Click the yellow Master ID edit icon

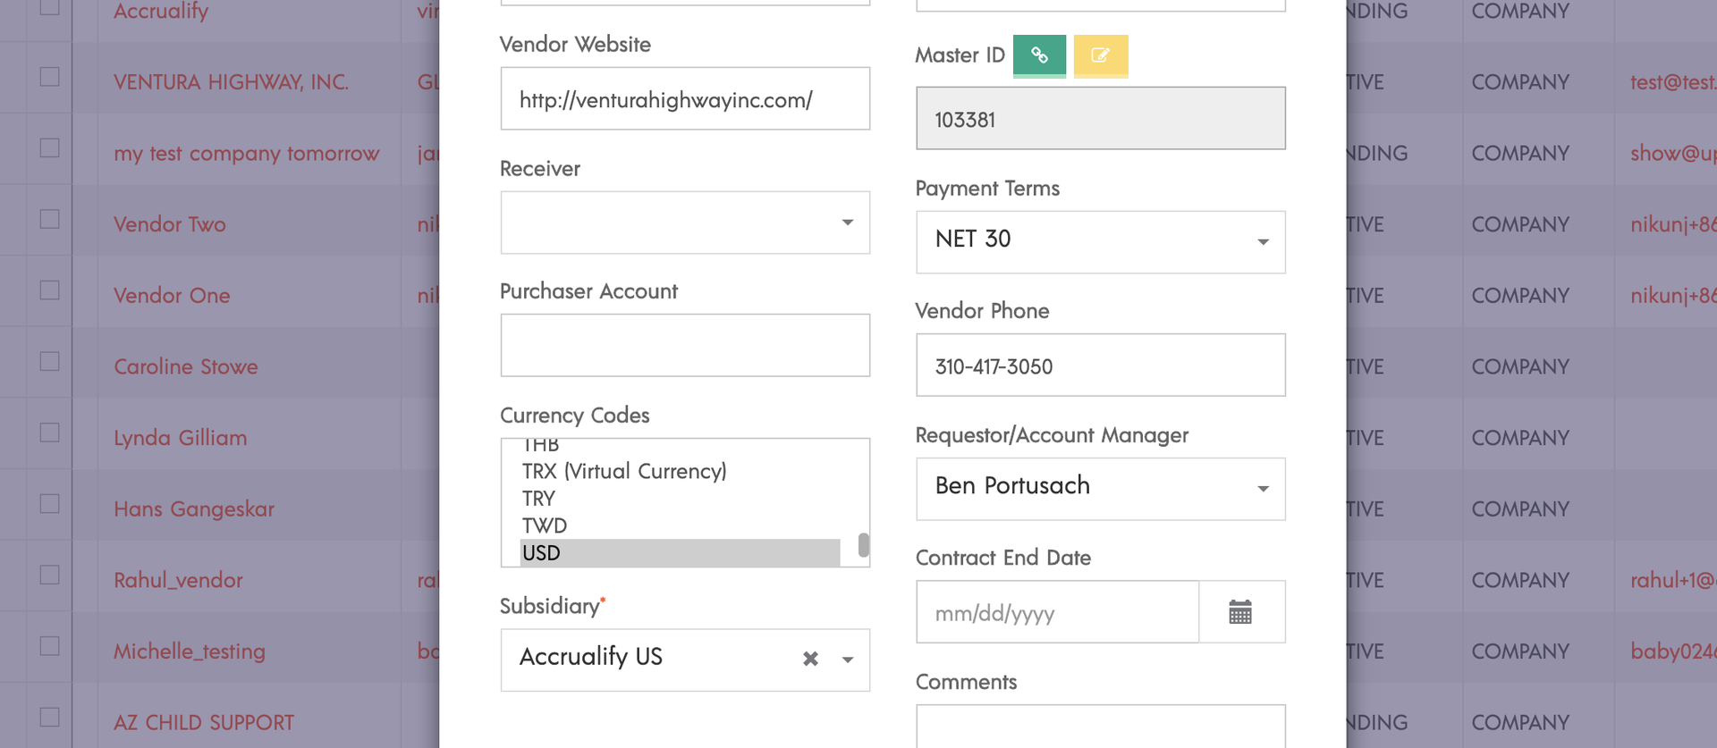[1100, 55]
